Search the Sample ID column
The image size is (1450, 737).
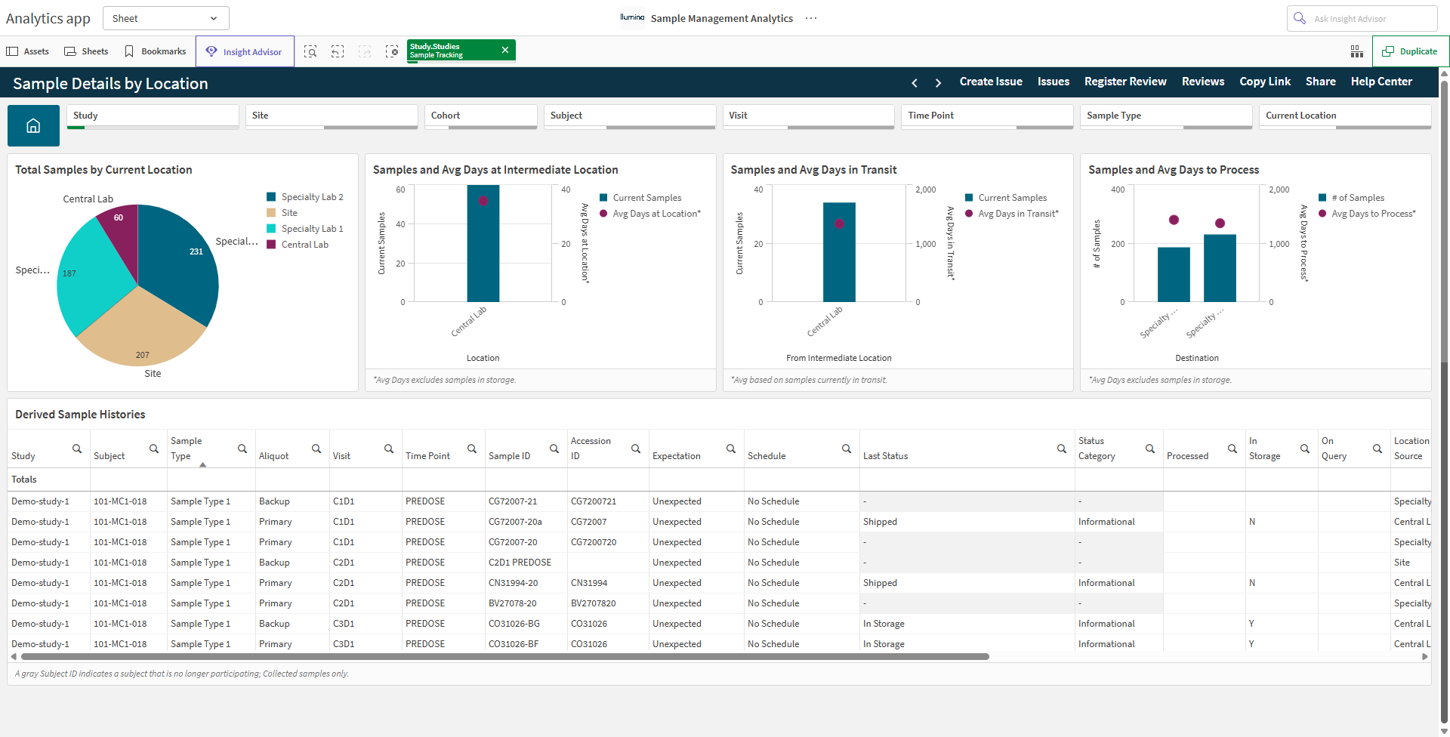click(x=554, y=449)
